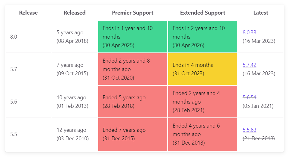Click the struck-through 5.6.51 link
The height and width of the screenshot is (157, 291).
point(249,97)
